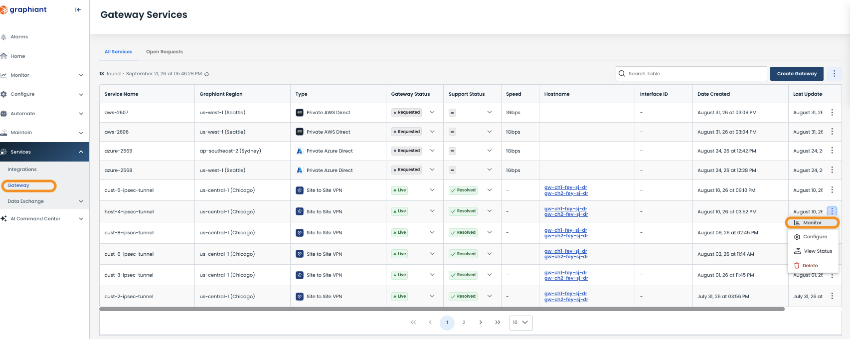Click the Monitor chart icon in sidebar
850x339 pixels.
(3, 75)
